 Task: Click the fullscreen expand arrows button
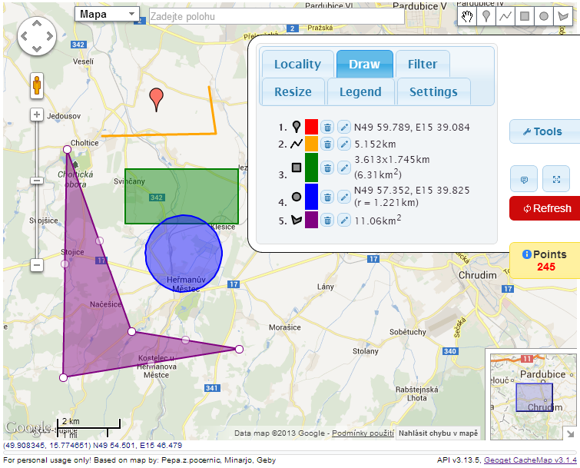(x=556, y=179)
